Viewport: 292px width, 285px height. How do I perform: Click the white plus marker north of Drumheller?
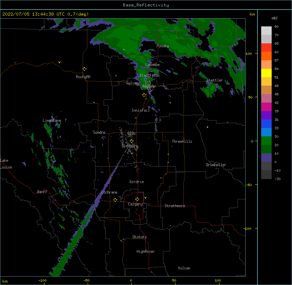(207, 127)
